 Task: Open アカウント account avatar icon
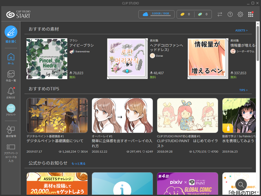pyautogui.click(x=11, y=108)
